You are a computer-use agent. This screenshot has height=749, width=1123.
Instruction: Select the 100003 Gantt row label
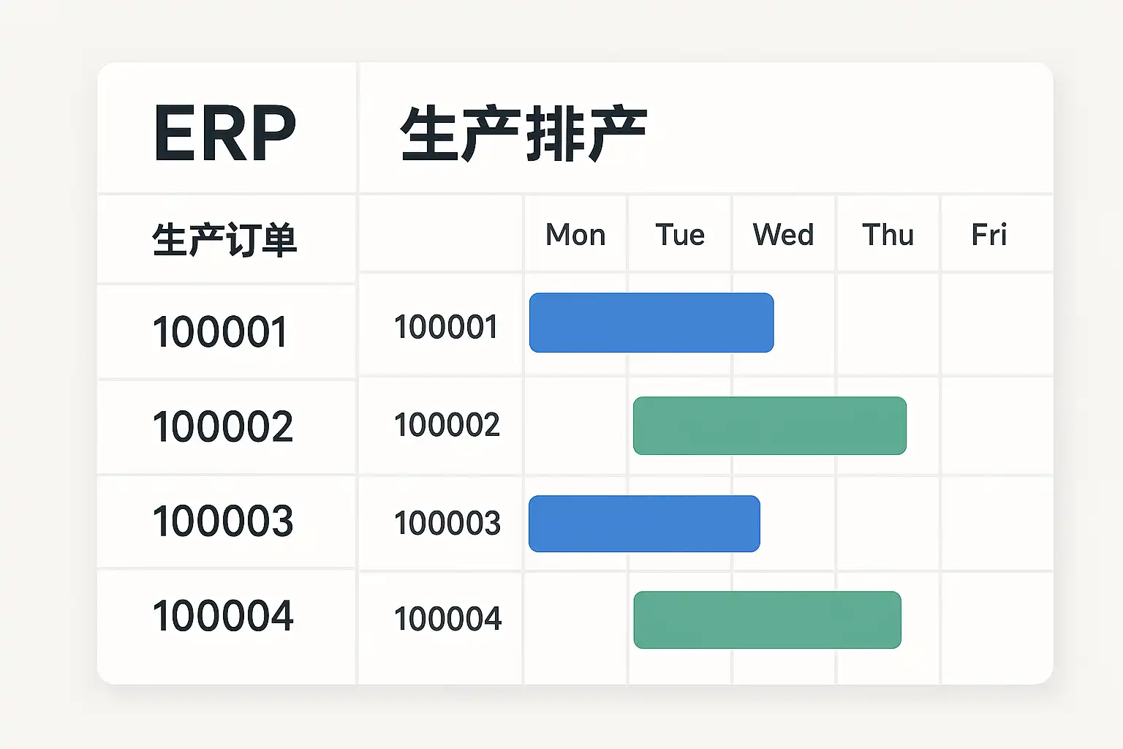tap(447, 523)
